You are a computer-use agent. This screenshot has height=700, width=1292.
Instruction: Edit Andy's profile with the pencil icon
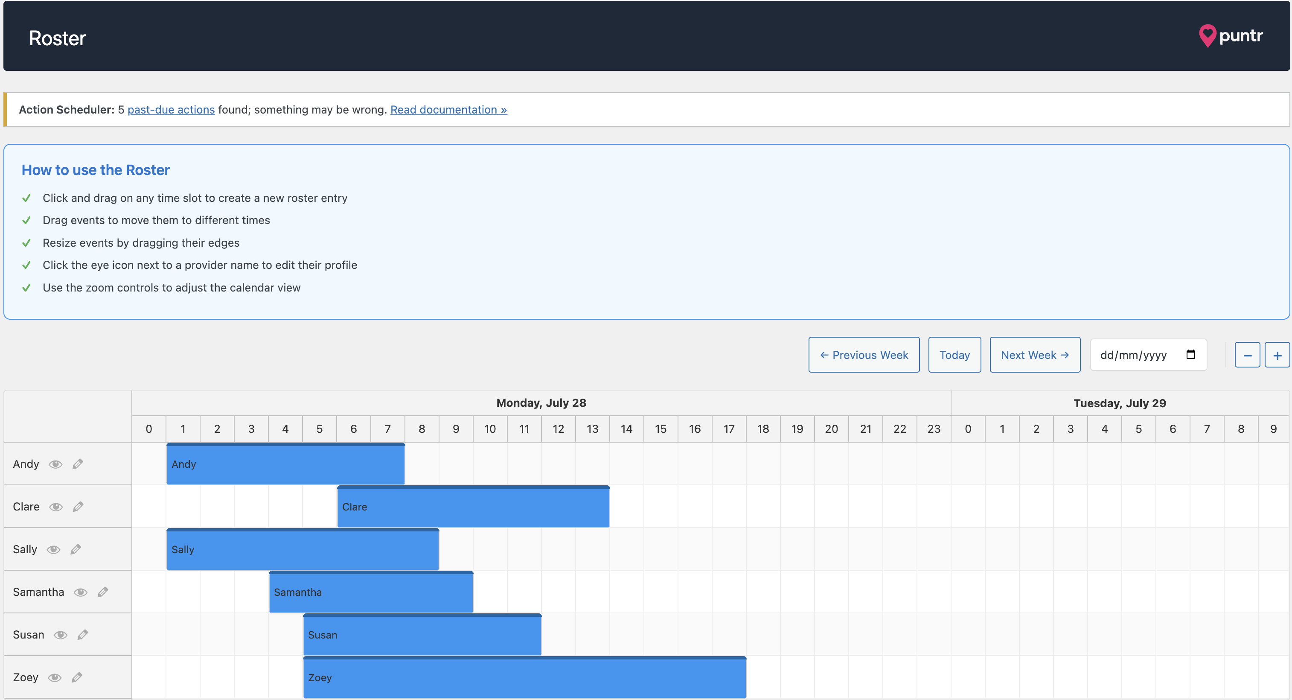pos(78,464)
